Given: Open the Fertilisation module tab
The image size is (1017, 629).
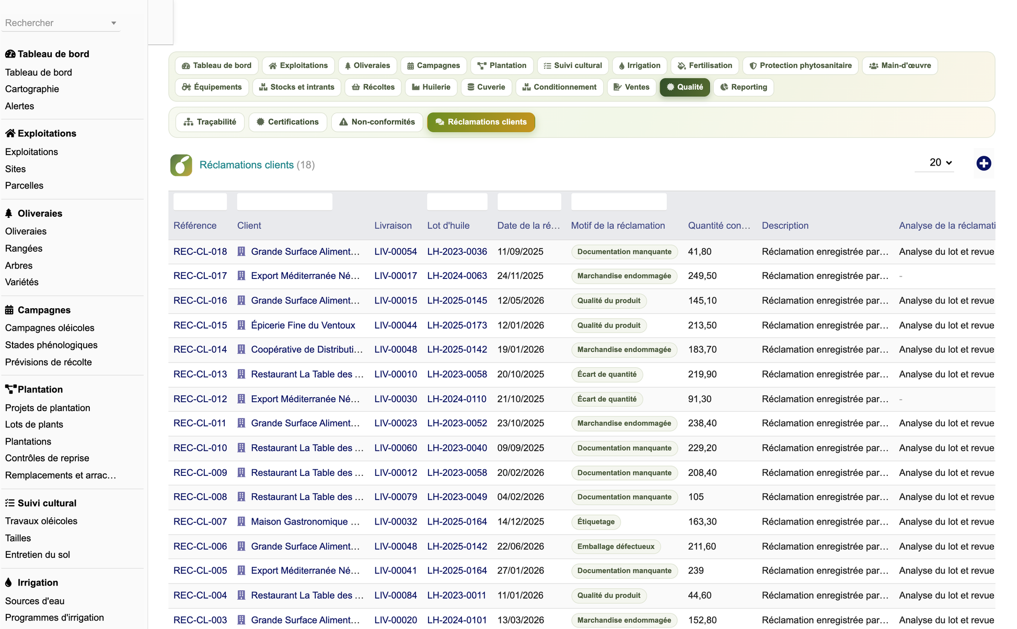Looking at the screenshot, I should pyautogui.click(x=704, y=65).
